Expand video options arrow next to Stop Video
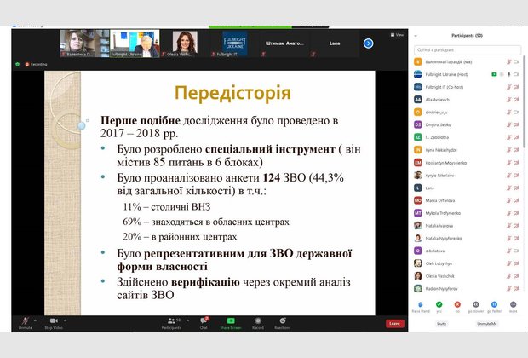528x358 pixels. pyautogui.click(x=66, y=320)
